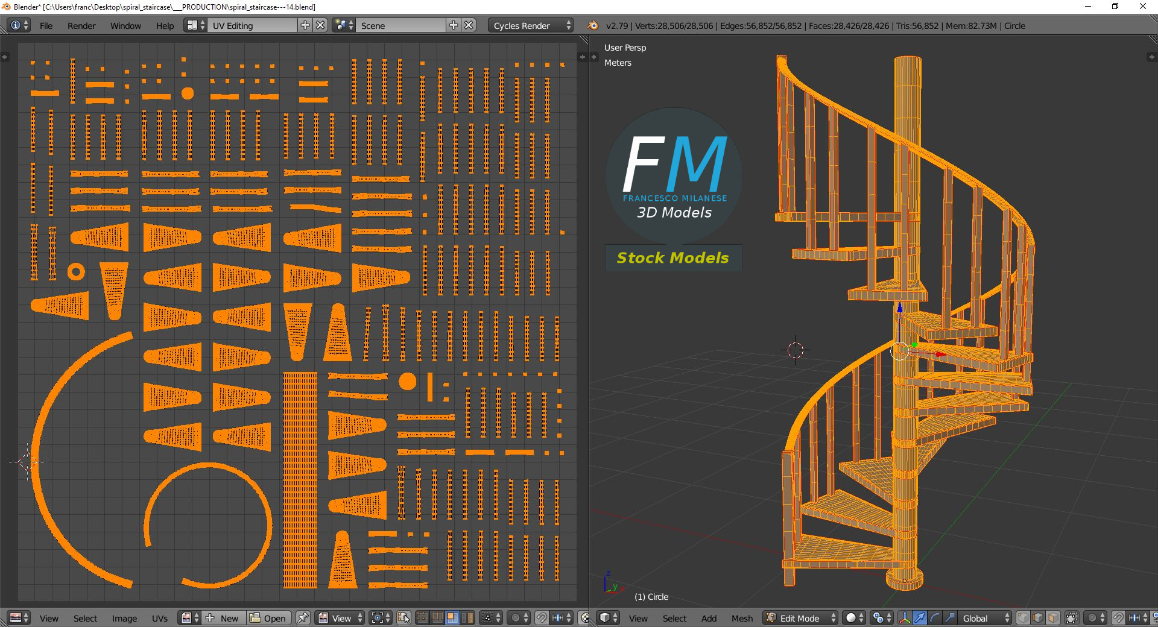Choose face select mode in 3D view
The width and height of the screenshot is (1158, 627).
(x=1052, y=618)
